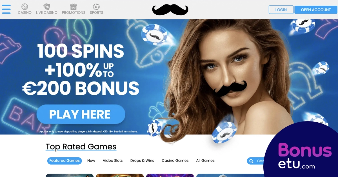Click the Casino roulette icon
The height and width of the screenshot is (177, 338).
(25, 6)
